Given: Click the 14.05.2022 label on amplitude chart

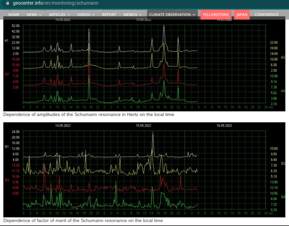Looking at the screenshot, I should coord(63,20).
